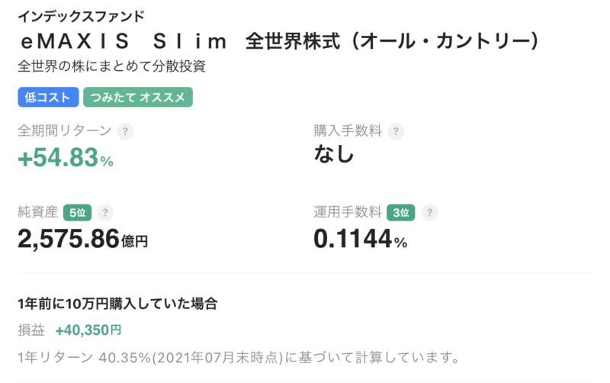Open help icon beside 全期間リターン

pos(125,131)
